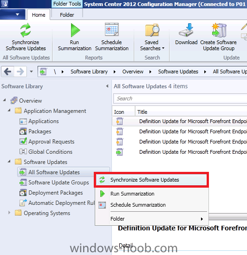Collapse the Overview tree node
The height and width of the screenshot is (255, 247).
coord(5,100)
